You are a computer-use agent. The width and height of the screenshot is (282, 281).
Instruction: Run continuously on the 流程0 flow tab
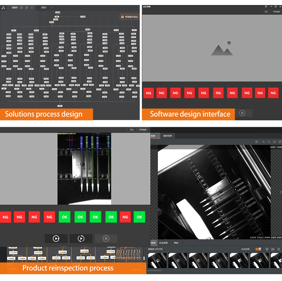[x=26, y=8]
